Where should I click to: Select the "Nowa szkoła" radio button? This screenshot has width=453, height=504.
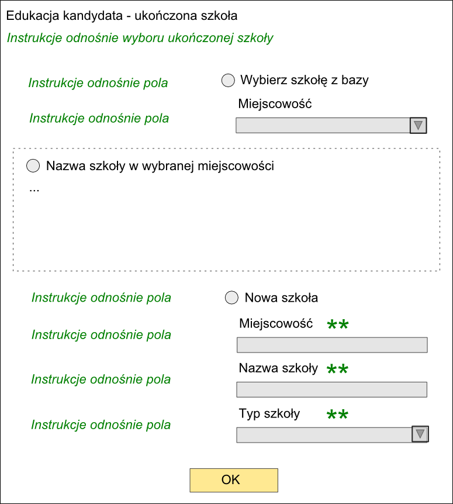(x=231, y=298)
